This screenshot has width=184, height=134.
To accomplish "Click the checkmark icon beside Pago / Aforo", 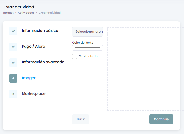I will tap(13, 46).
